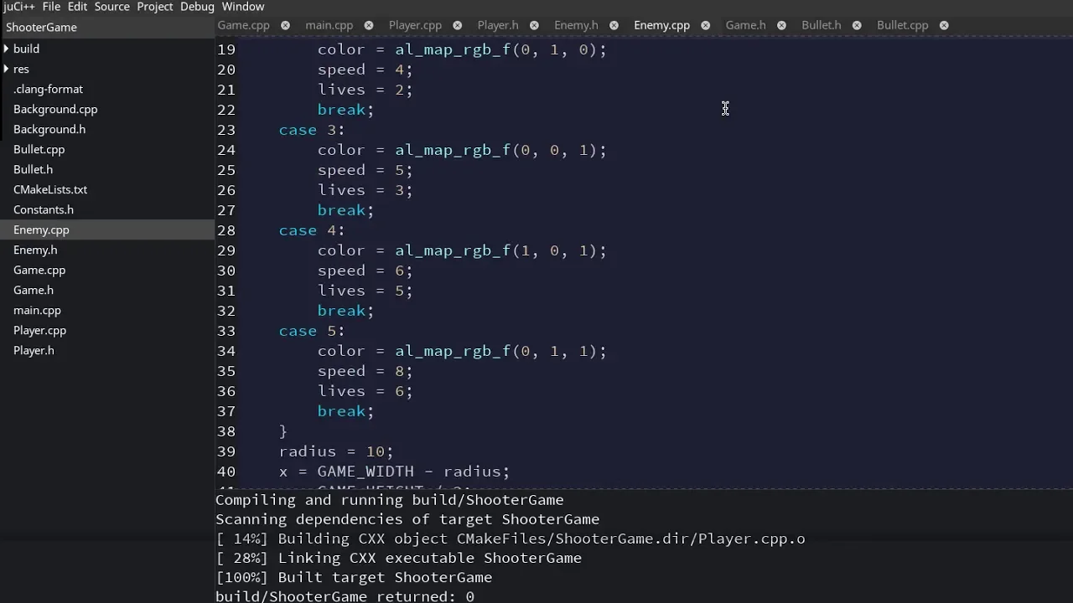Open the Project menu
This screenshot has height=603, width=1073.
[155, 7]
